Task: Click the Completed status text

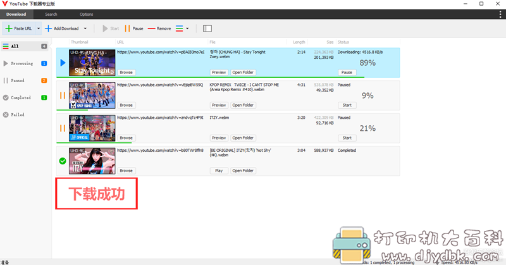Action: 347,150
